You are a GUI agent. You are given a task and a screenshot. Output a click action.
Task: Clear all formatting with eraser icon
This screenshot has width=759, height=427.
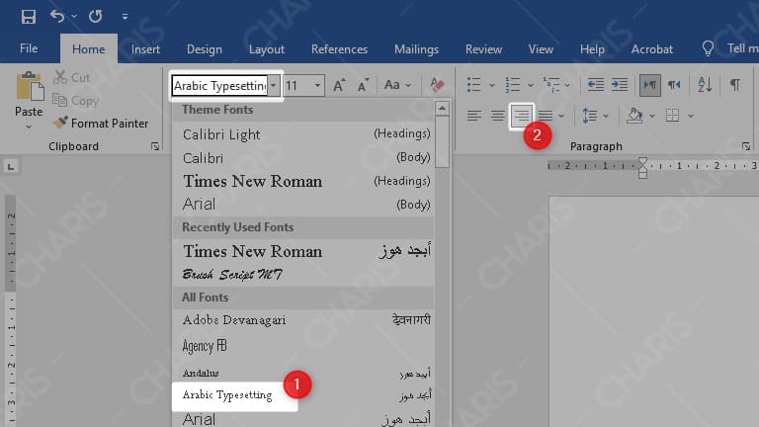(437, 85)
